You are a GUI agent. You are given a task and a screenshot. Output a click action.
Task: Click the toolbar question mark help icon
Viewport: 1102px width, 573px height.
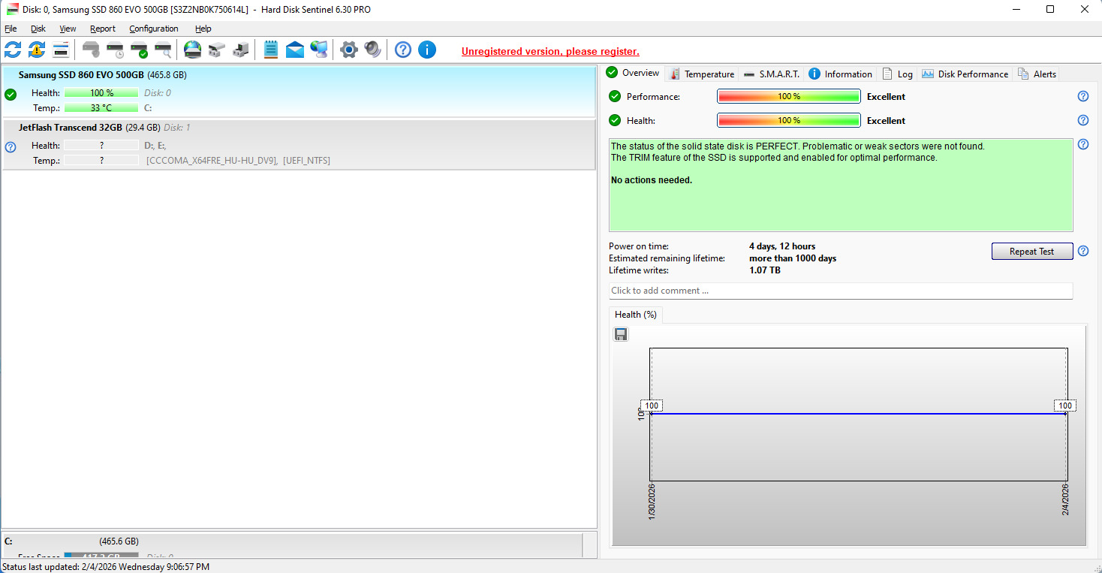point(403,50)
